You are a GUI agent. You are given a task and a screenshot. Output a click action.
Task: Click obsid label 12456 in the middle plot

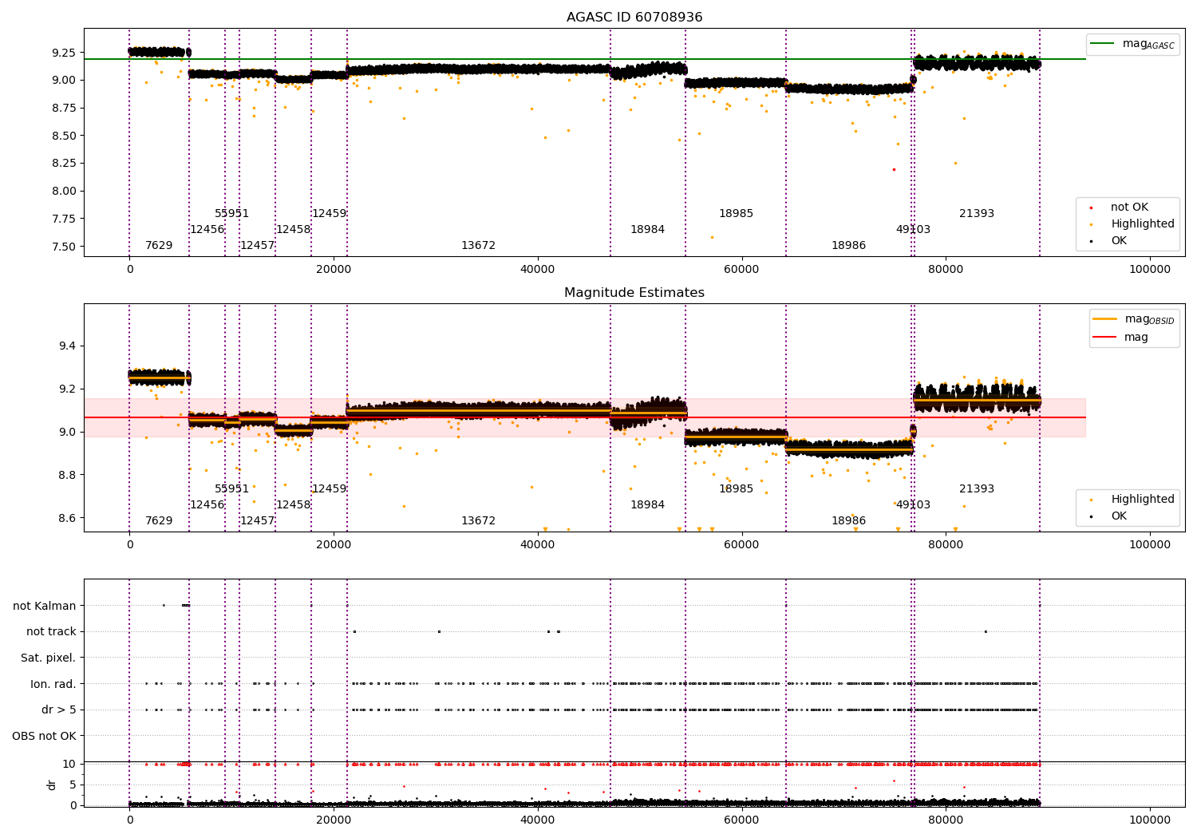[x=207, y=505]
